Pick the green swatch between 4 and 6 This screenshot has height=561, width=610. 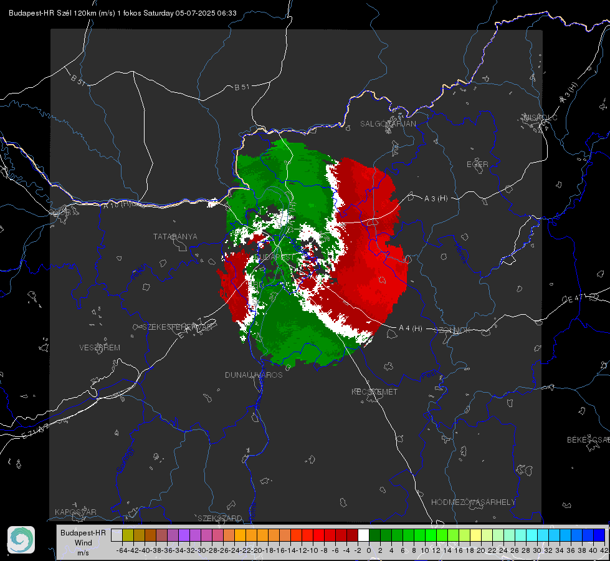(x=397, y=535)
